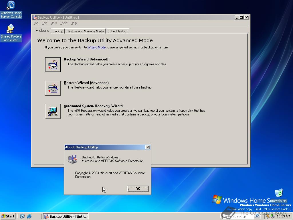
Task: Click the 'Restore Wizard (Advanced)' heading text
Action: (86, 83)
